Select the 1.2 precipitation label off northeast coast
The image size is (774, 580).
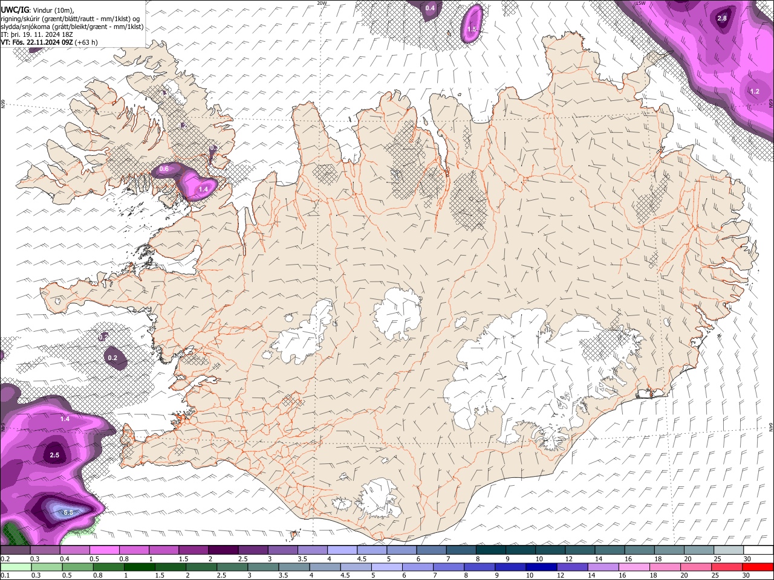click(755, 91)
